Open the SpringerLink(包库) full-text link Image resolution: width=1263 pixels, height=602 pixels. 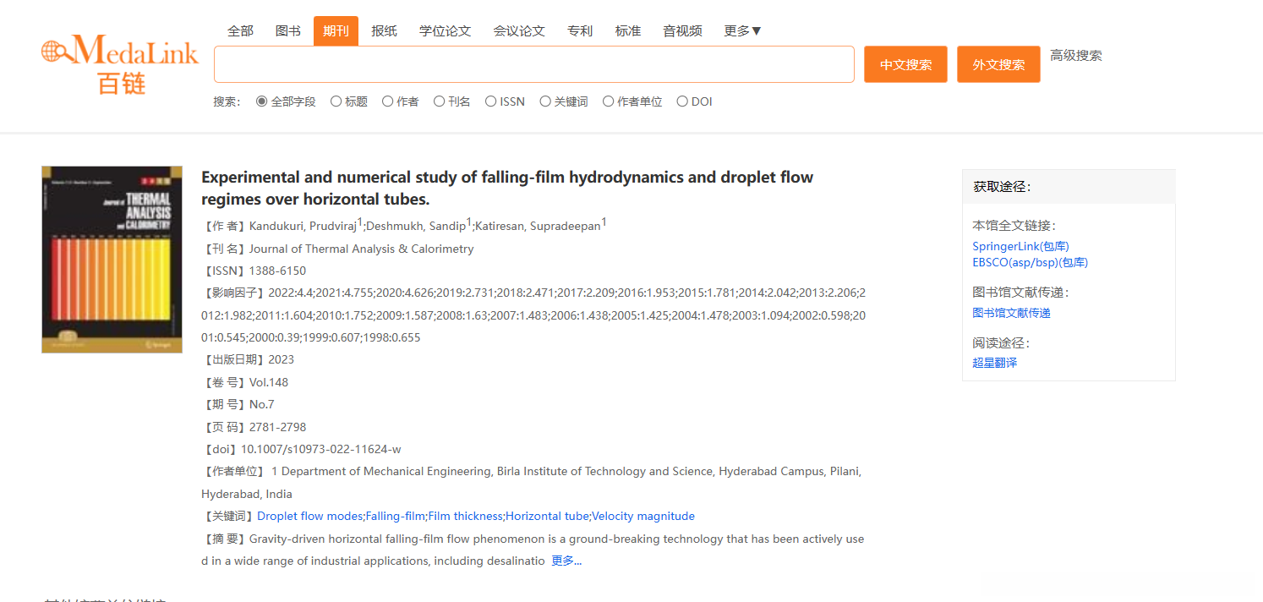click(1020, 246)
